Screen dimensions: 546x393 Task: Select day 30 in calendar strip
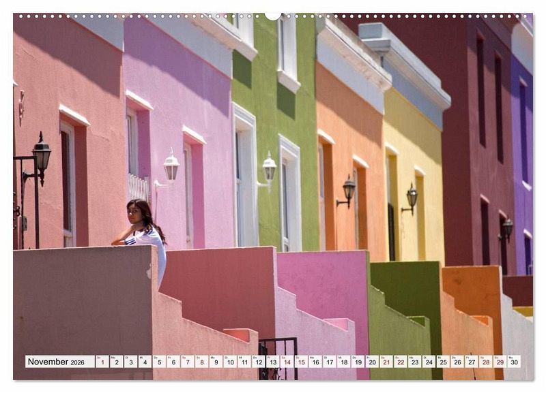515,362
